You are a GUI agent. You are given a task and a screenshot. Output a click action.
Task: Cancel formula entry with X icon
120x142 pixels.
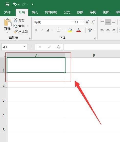coord(40,47)
